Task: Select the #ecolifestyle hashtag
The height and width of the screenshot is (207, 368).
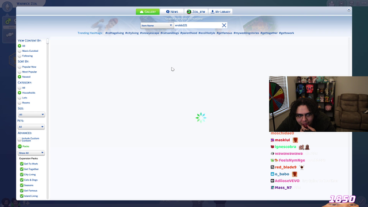Action: click(x=207, y=33)
